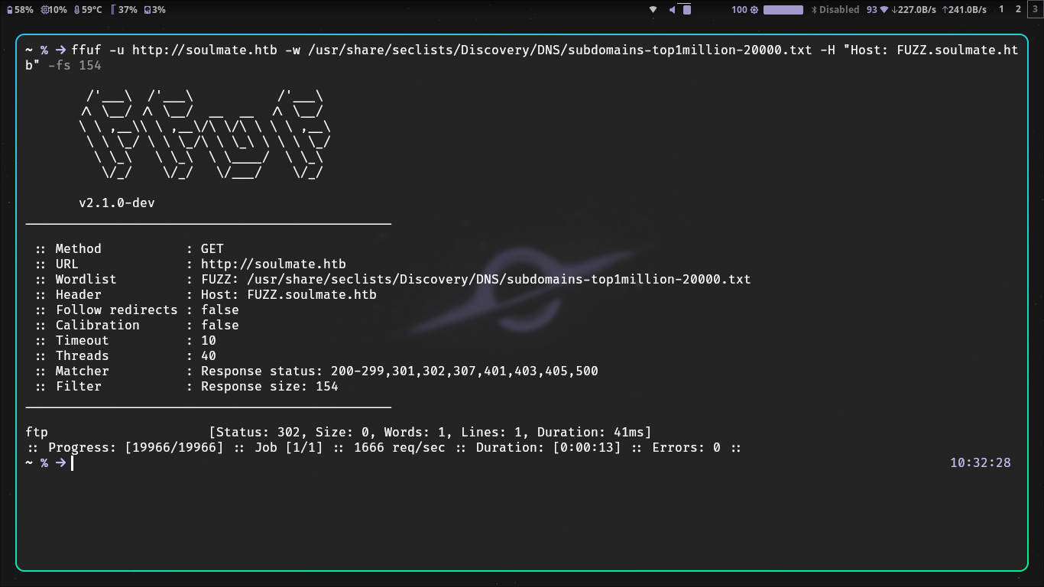Click the temperature 59°C thermometer icon
The image size is (1044, 587).
(x=76, y=10)
